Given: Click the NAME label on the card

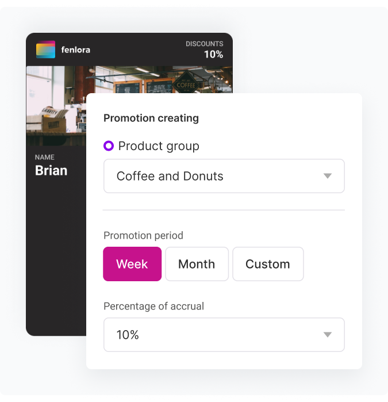Looking at the screenshot, I should [45, 157].
